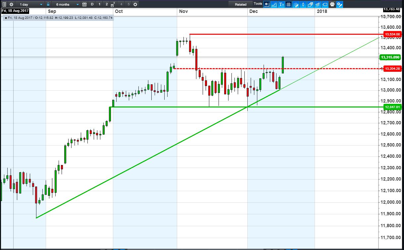This screenshot has height=250, width=404.
Task: Click the print chart icon
Action: [332, 4]
